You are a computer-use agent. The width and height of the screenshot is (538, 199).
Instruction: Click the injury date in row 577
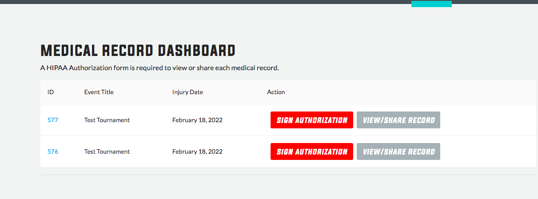(x=197, y=120)
